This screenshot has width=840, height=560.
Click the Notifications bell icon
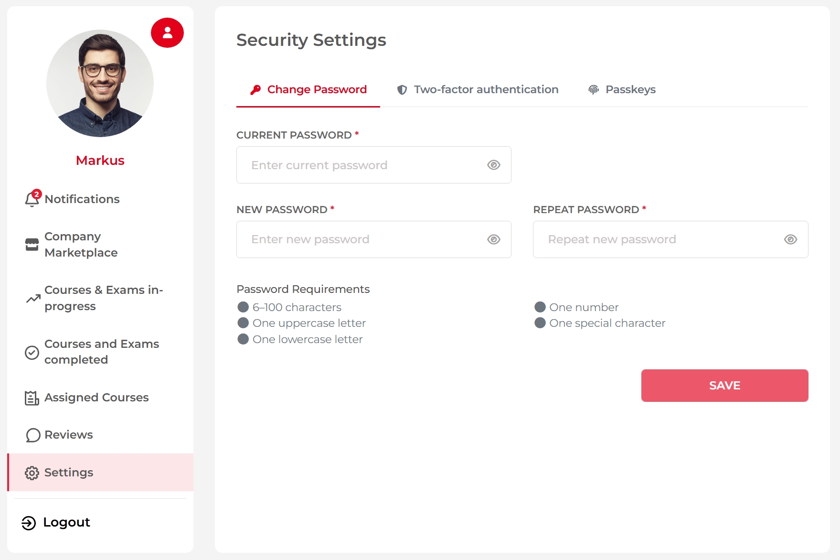[32, 199]
